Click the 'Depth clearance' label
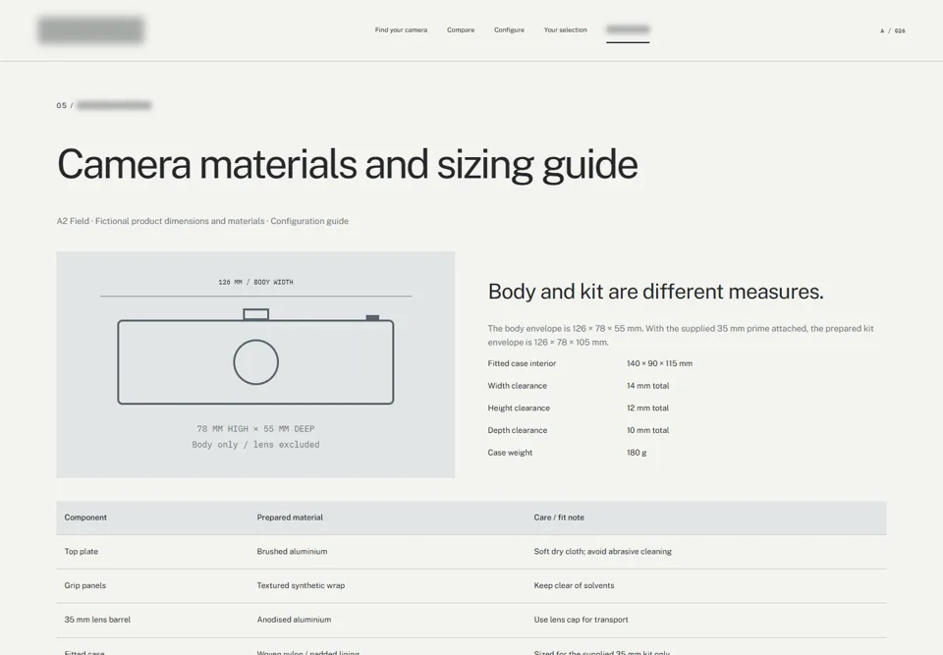Screen dimensions: 943x655 click(518, 430)
